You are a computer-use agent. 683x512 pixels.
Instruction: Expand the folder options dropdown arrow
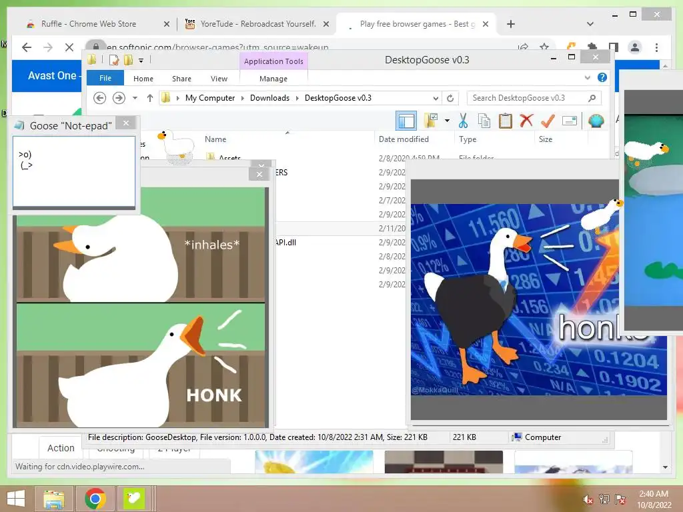447,121
